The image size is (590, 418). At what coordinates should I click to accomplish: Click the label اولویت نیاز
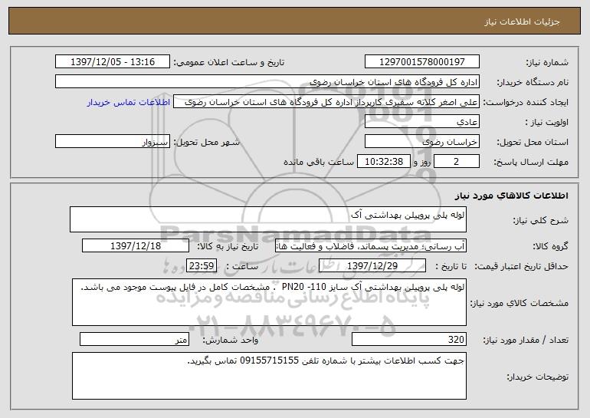tap(547, 122)
